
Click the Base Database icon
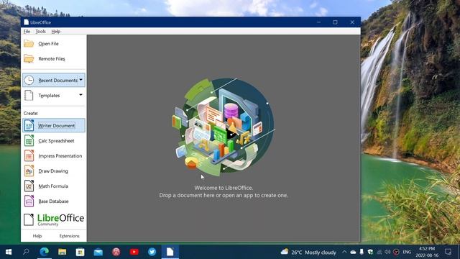pos(29,201)
